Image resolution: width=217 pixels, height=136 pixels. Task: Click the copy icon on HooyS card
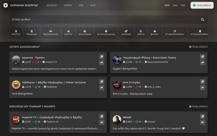coord(202,116)
